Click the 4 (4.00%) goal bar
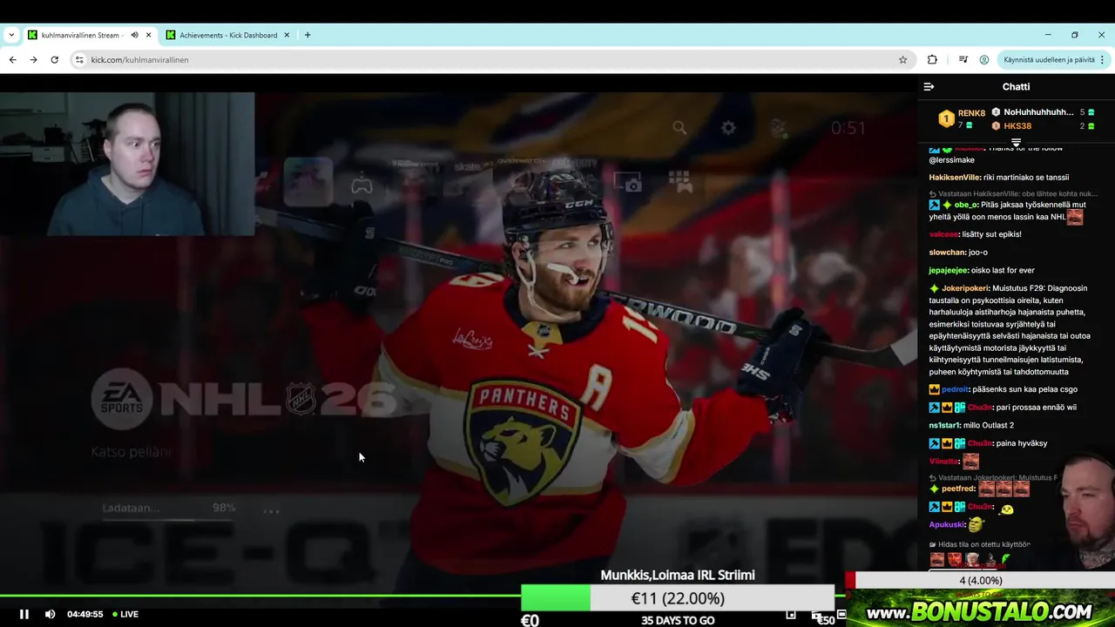The width and height of the screenshot is (1115, 627). [x=981, y=580]
